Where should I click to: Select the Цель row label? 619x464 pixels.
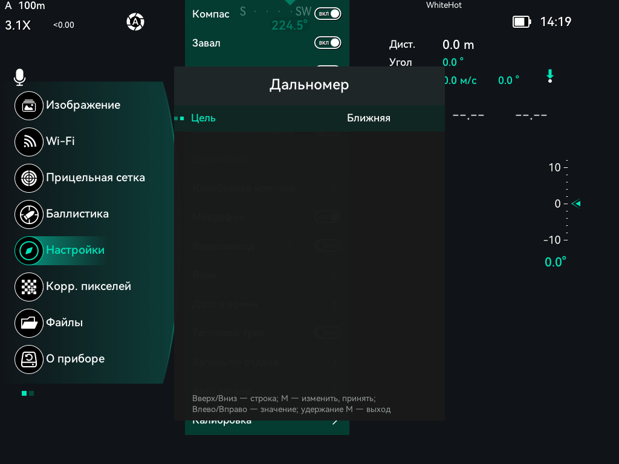(x=203, y=118)
